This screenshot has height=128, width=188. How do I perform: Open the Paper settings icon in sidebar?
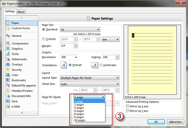click(x=8, y=23)
